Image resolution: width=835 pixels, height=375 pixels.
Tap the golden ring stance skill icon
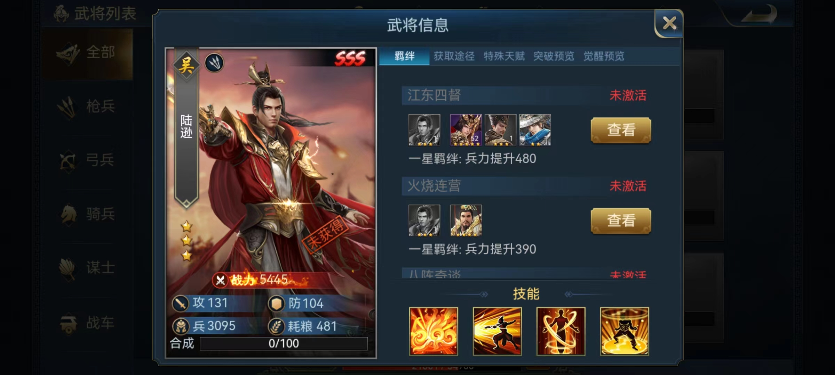click(x=624, y=331)
